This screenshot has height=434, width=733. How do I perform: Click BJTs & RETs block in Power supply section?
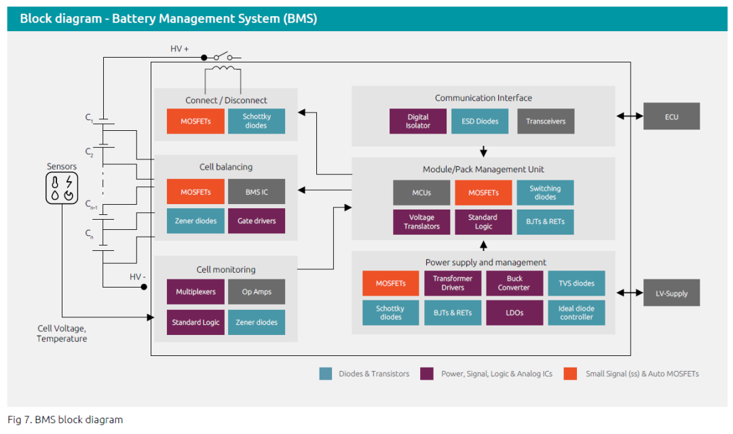[453, 313]
